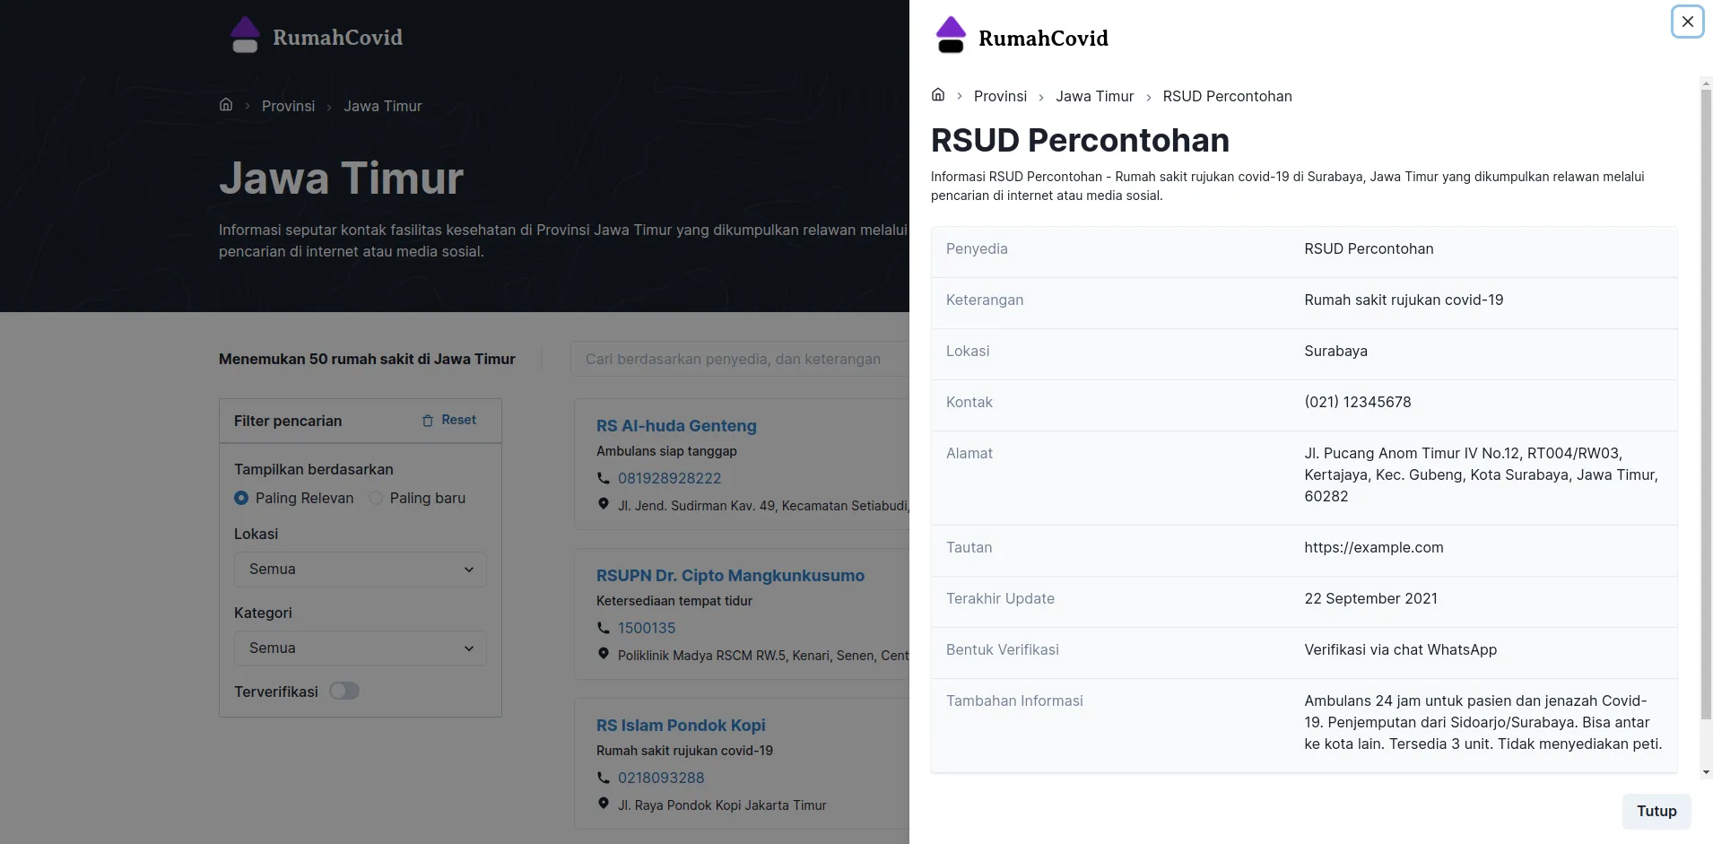The height and width of the screenshot is (844, 1713).
Task: Click phone icon for RS Al-huda Genteng
Action: pyautogui.click(x=604, y=478)
